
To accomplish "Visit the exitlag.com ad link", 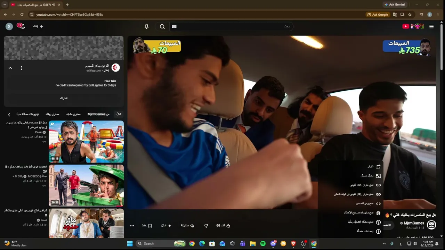I will [x=94, y=70].
